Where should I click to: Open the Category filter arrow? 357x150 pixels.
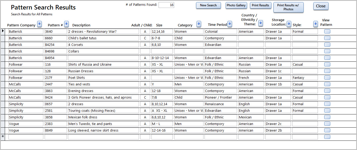199,24
